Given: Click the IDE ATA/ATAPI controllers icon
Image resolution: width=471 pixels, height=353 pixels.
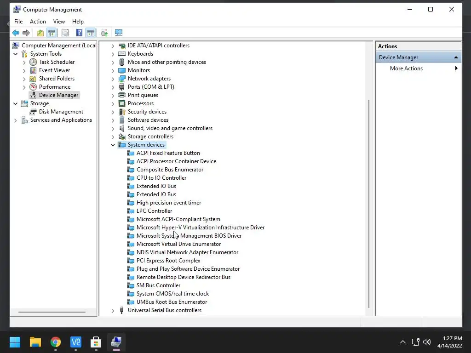Looking at the screenshot, I should (121, 46).
